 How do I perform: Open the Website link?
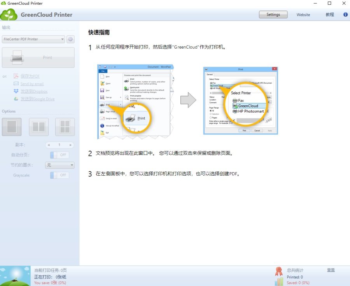click(x=303, y=15)
